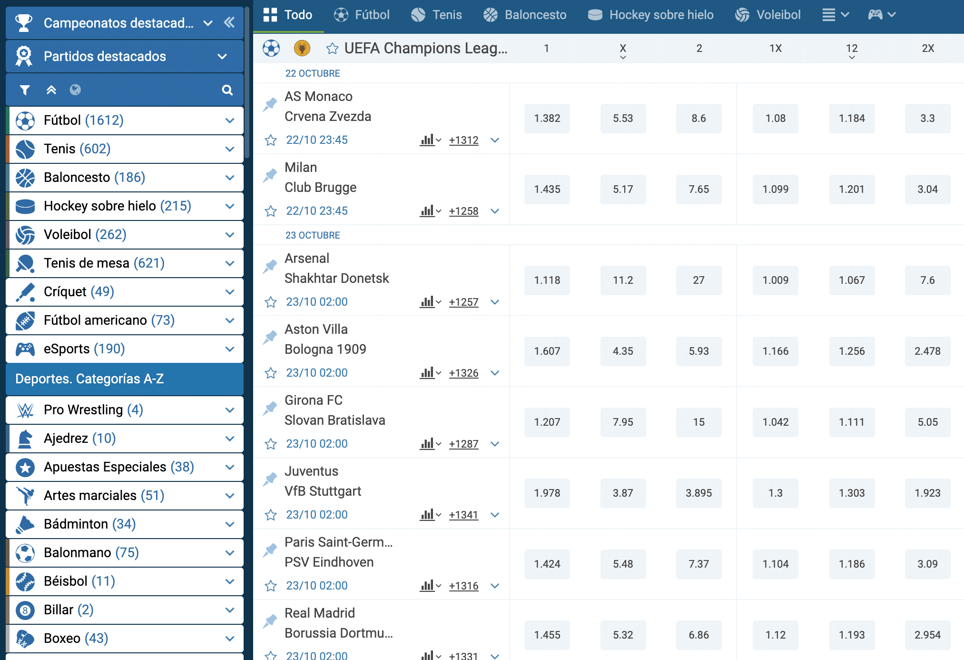Click the globe icon in sidebar toolbar
The width and height of the screenshot is (964, 660).
coord(75,90)
